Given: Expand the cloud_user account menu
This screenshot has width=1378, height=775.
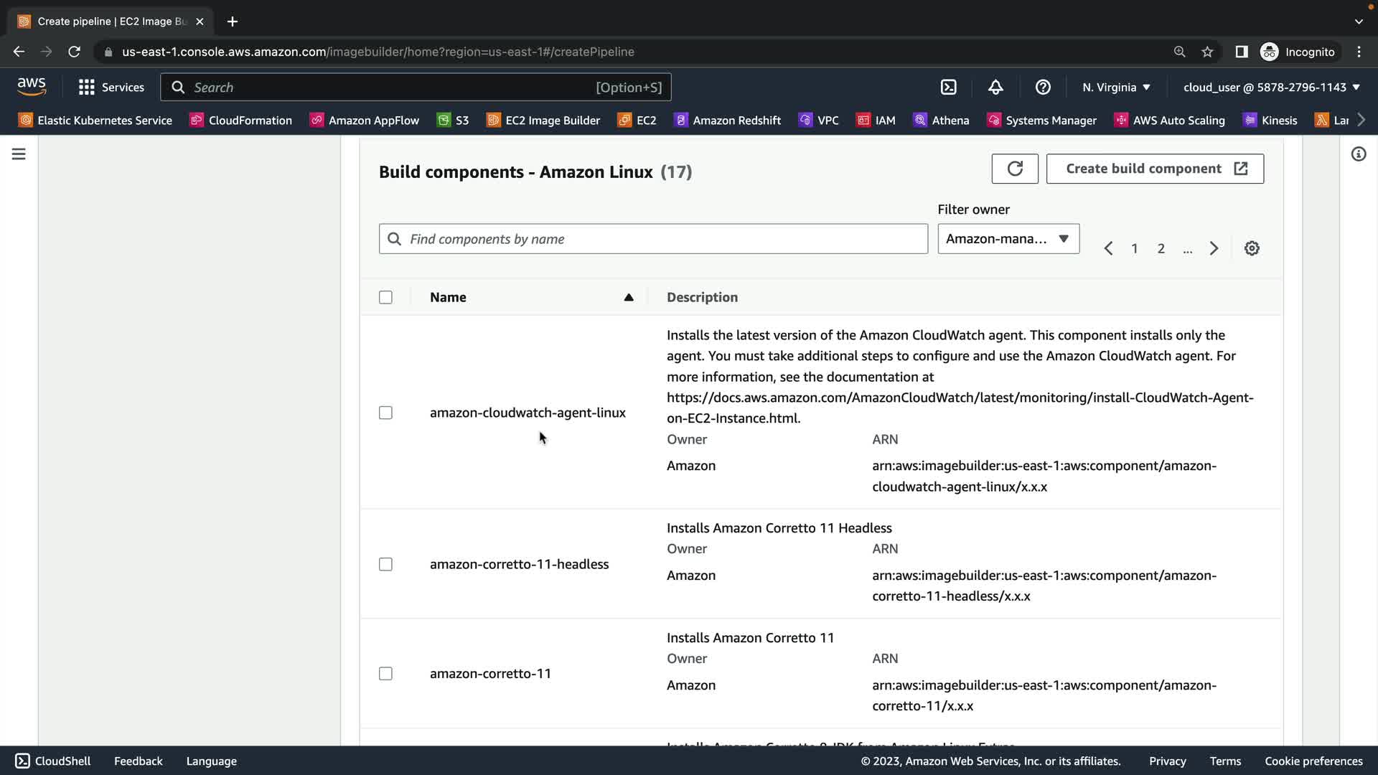Looking at the screenshot, I should coord(1271,88).
